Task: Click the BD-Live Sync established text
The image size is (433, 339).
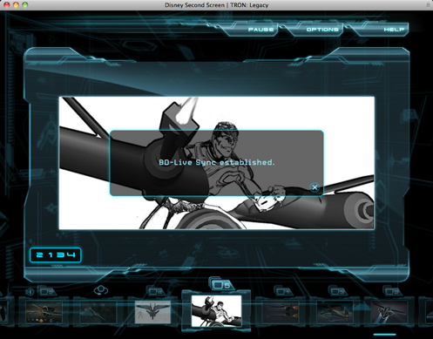Action: pos(217,162)
